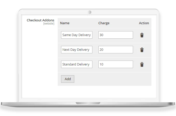Click the charge field containing 20
176x116 pixels.
[x=115, y=50]
